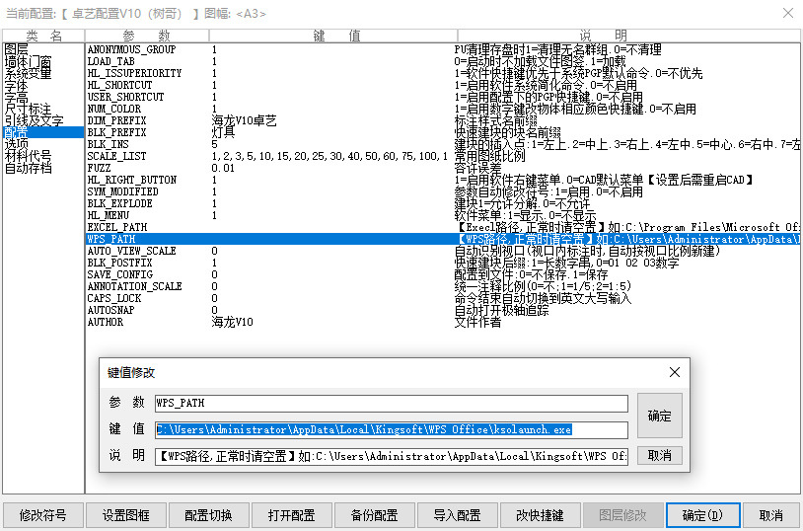Open 设置图框 settings
Image resolution: width=803 pixels, height=531 pixels.
(125, 515)
